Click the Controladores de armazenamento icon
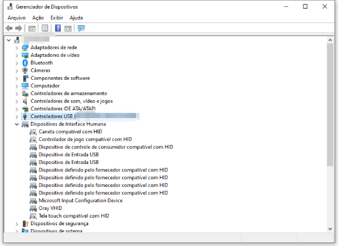This screenshot has width=338, height=246. pos(25,93)
